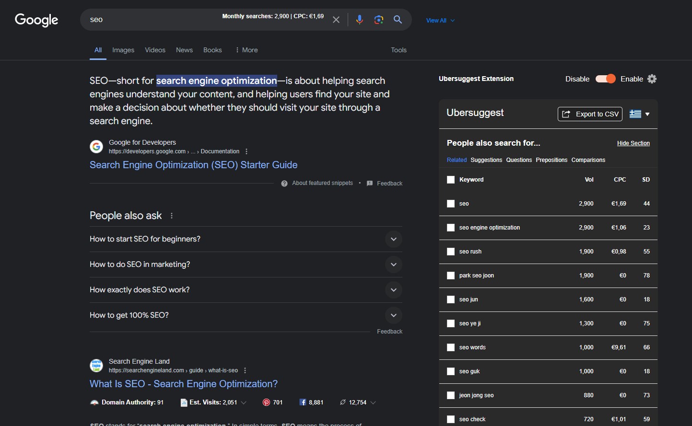This screenshot has height=426, width=692.
Task: Clear the search box with X icon
Action: point(336,20)
